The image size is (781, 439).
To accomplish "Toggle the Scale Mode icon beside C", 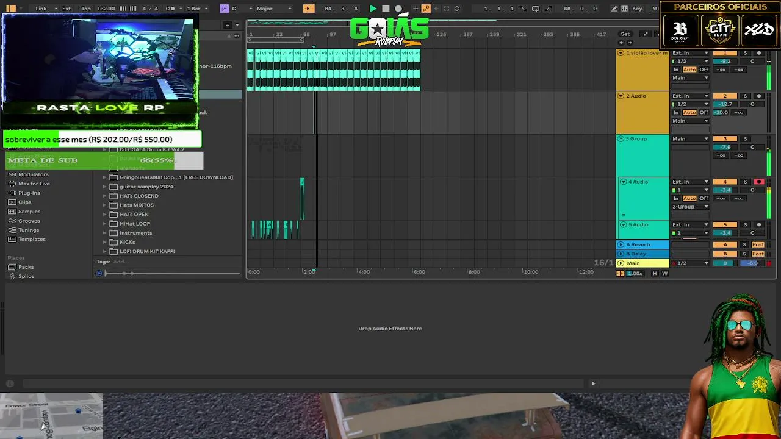I will pos(224,9).
